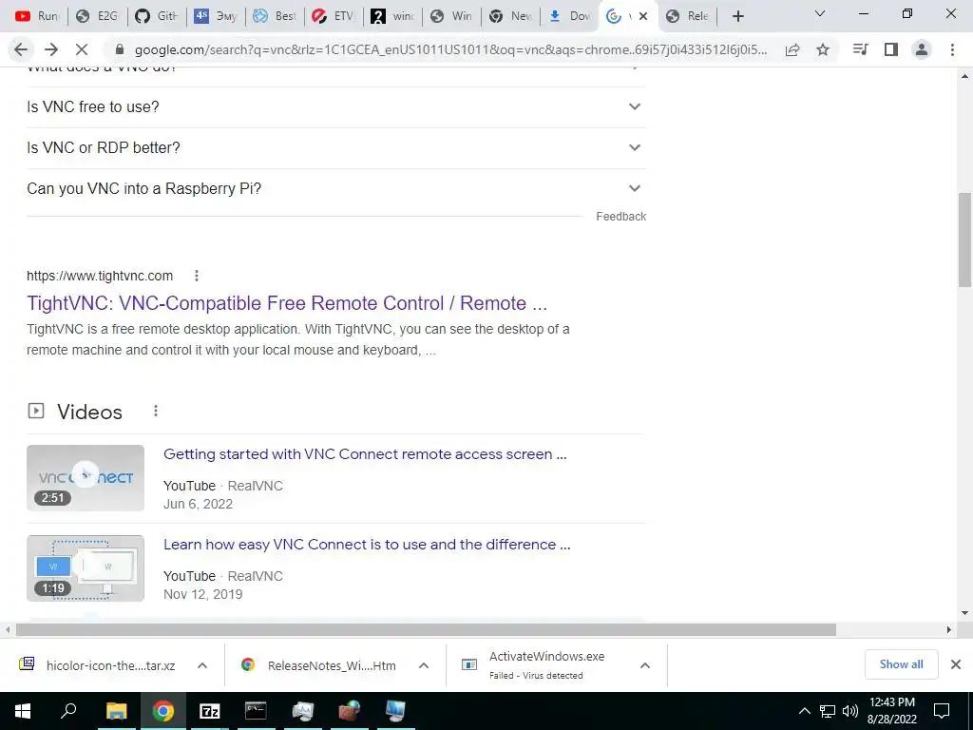Click the scroll right arrow

949,629
